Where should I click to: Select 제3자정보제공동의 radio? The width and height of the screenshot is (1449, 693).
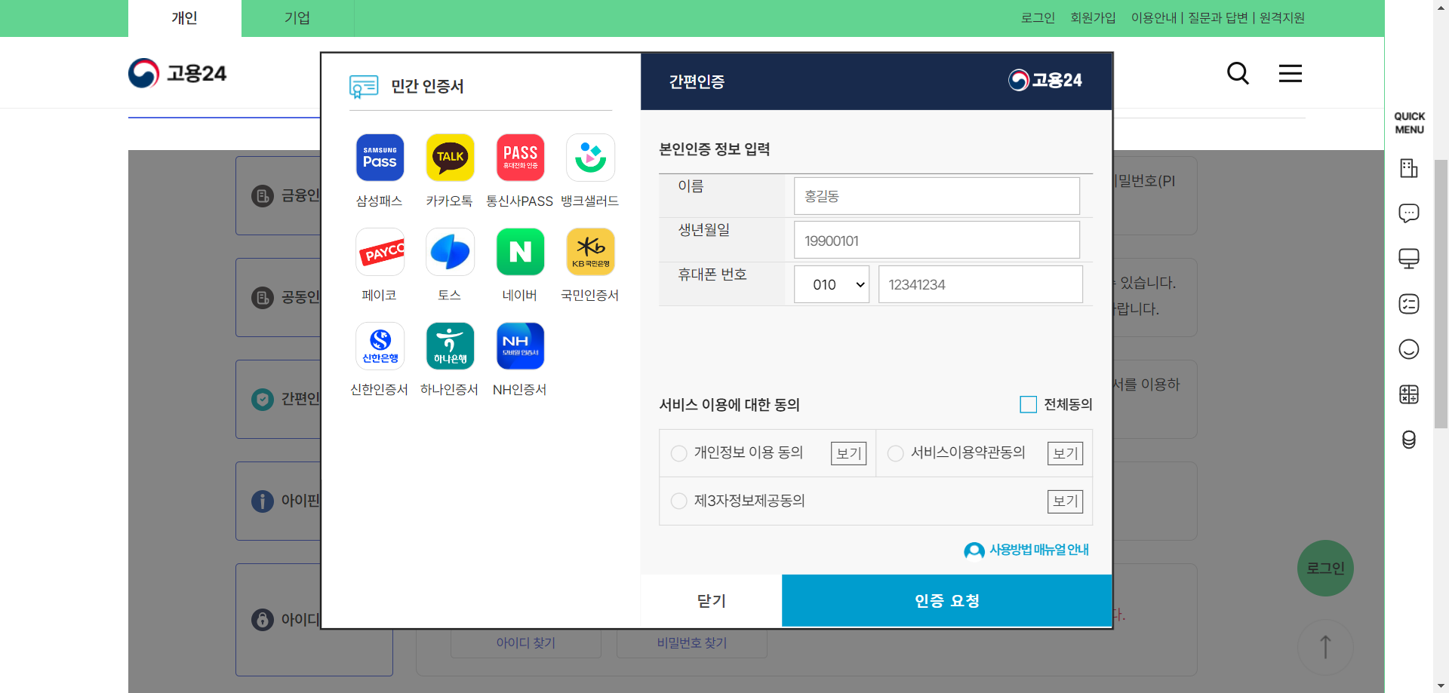click(679, 501)
